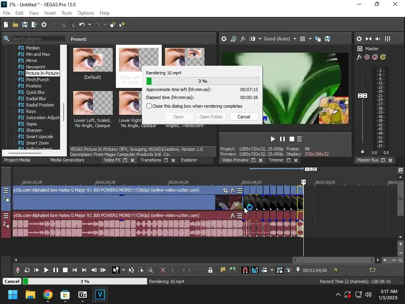Open Track FX on audio track 2
405x304 pixels.
pos(233,216)
